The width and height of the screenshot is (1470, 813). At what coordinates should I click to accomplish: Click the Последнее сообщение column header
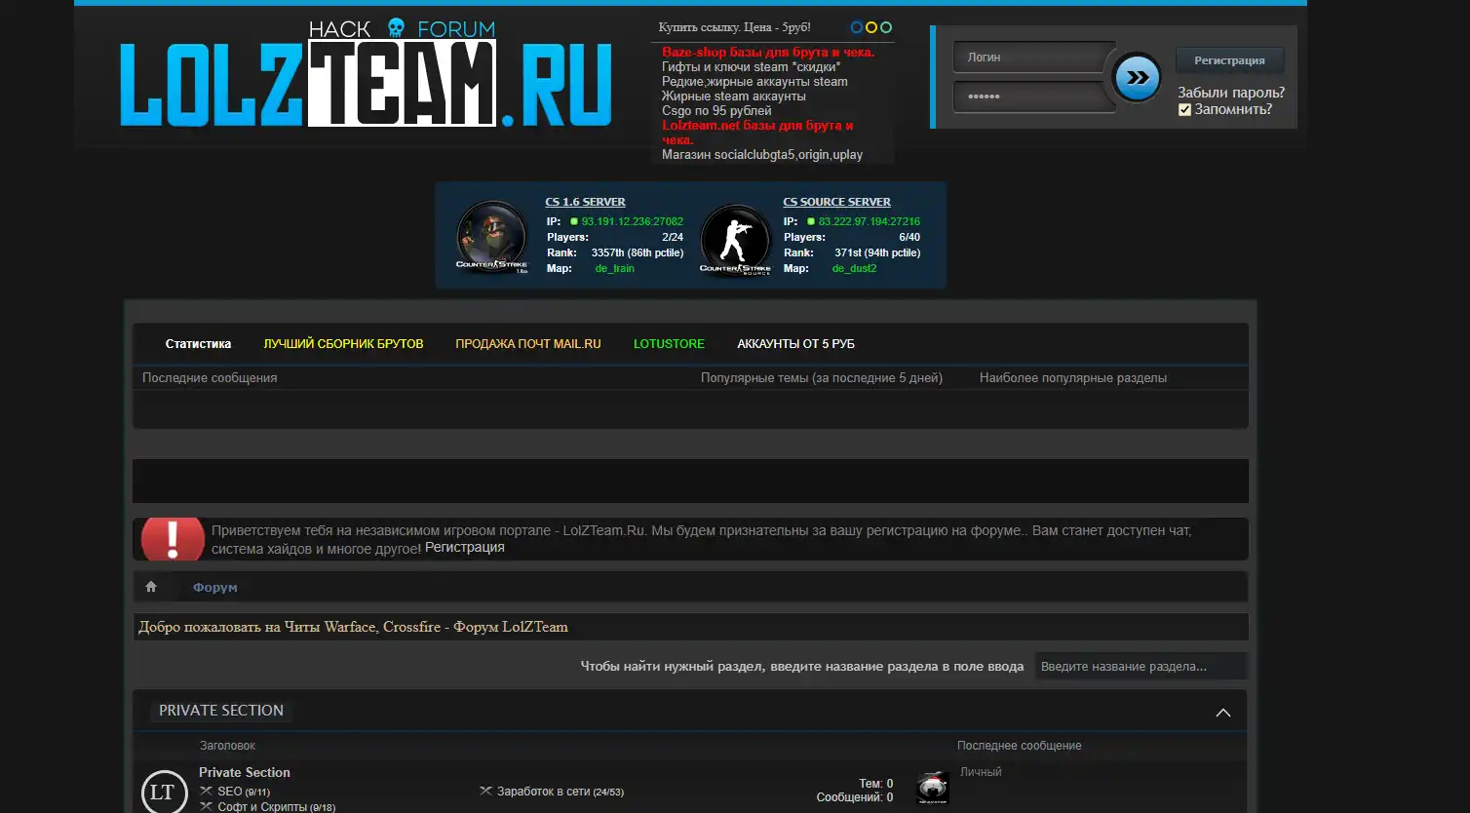click(1020, 746)
